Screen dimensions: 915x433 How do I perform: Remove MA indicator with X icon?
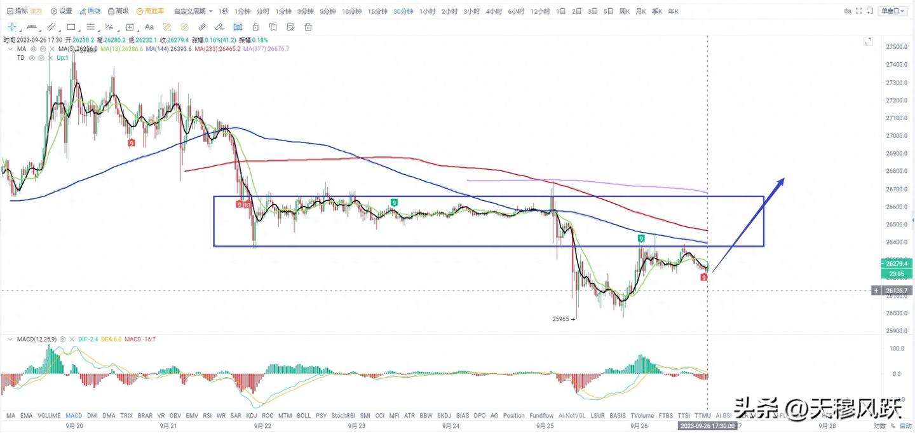click(x=51, y=49)
